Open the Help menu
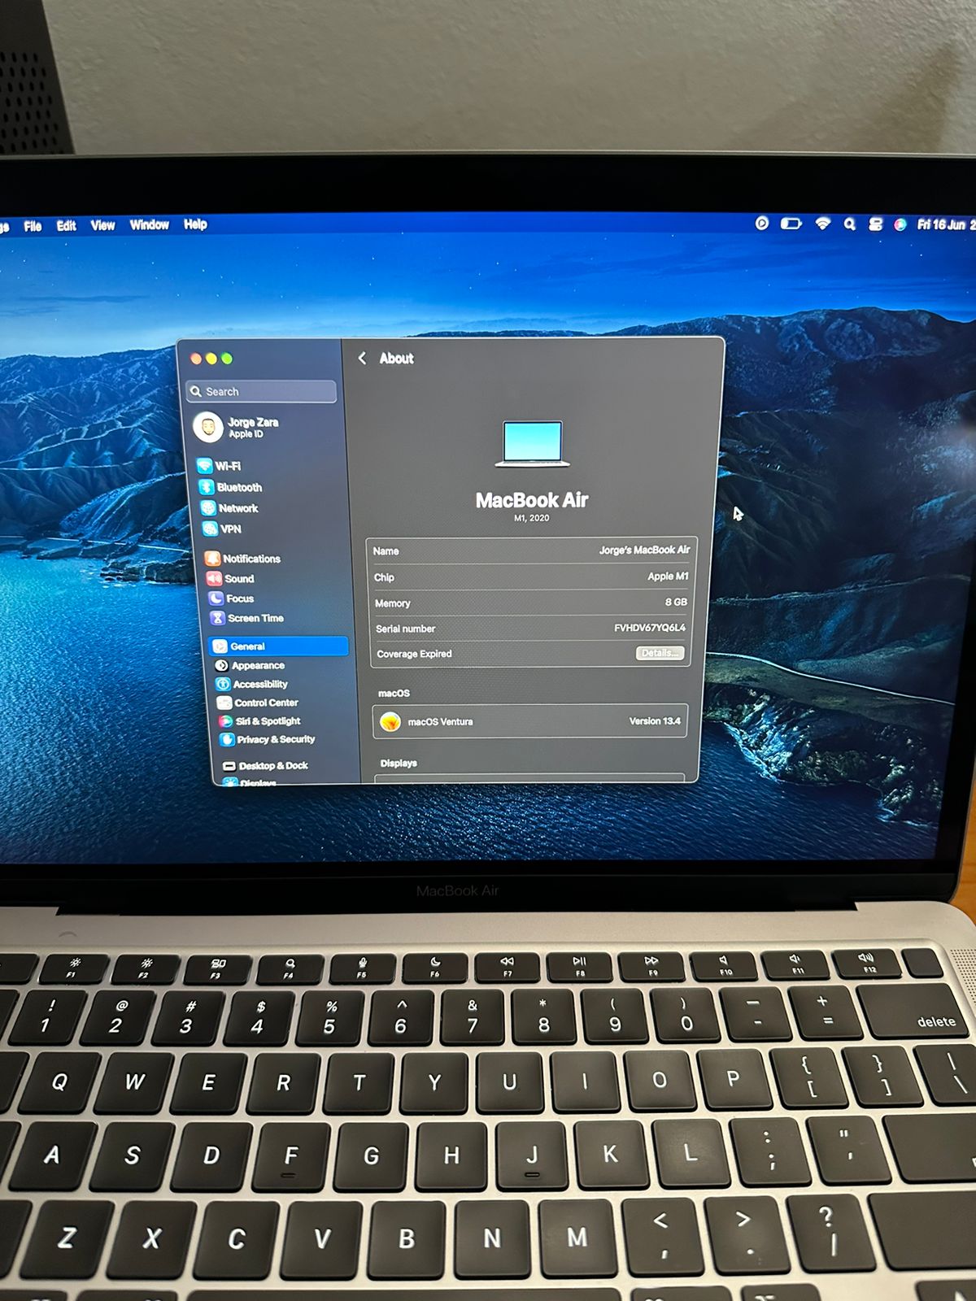Viewport: 976px width, 1301px height. click(195, 224)
